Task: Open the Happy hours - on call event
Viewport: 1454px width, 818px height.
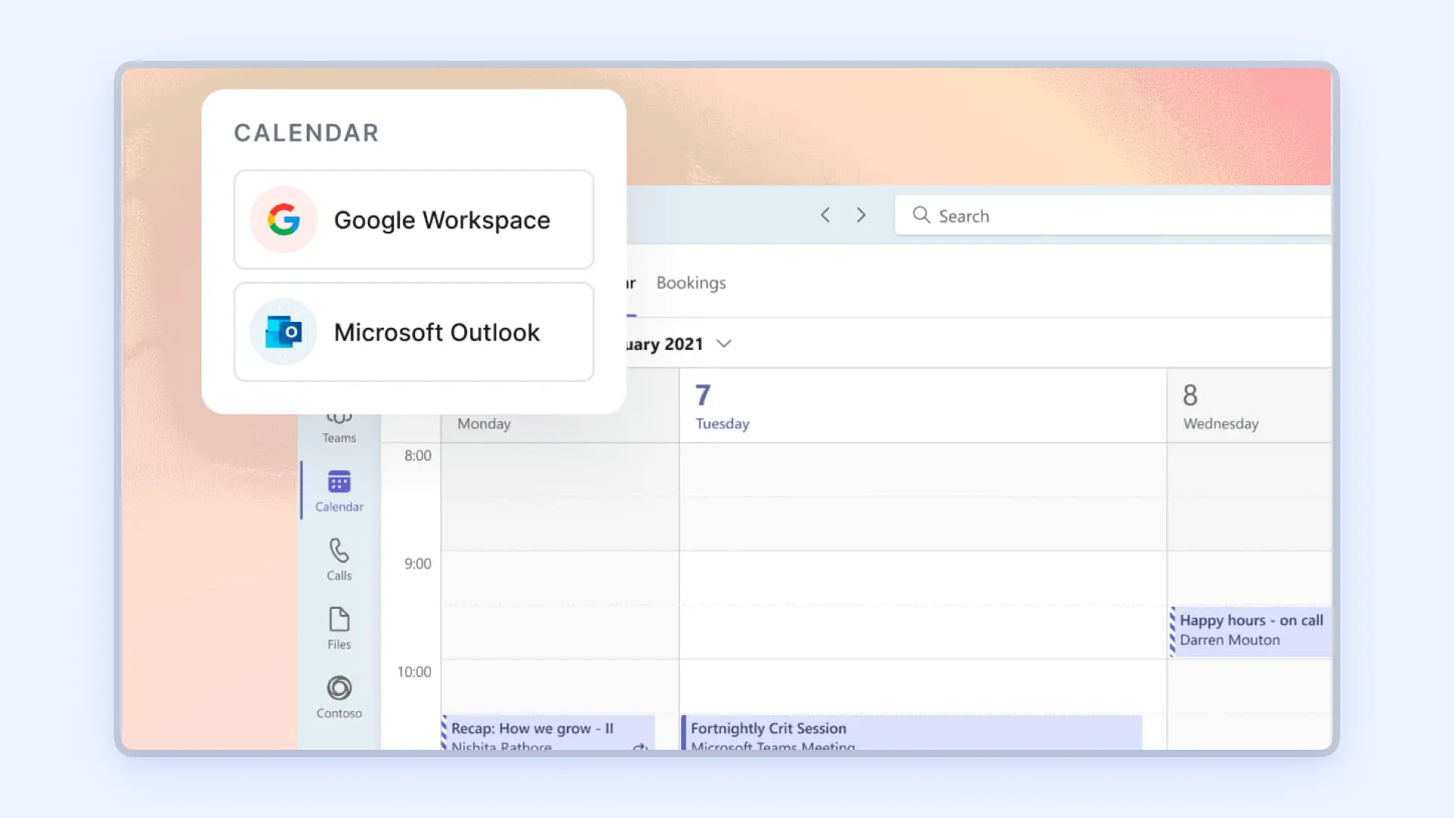Action: pyautogui.click(x=1250, y=631)
